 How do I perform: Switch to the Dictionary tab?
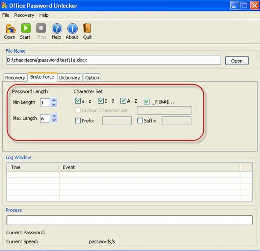(70, 78)
